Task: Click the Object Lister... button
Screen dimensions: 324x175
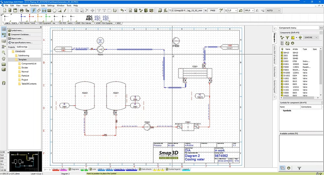Action: pos(24,38)
